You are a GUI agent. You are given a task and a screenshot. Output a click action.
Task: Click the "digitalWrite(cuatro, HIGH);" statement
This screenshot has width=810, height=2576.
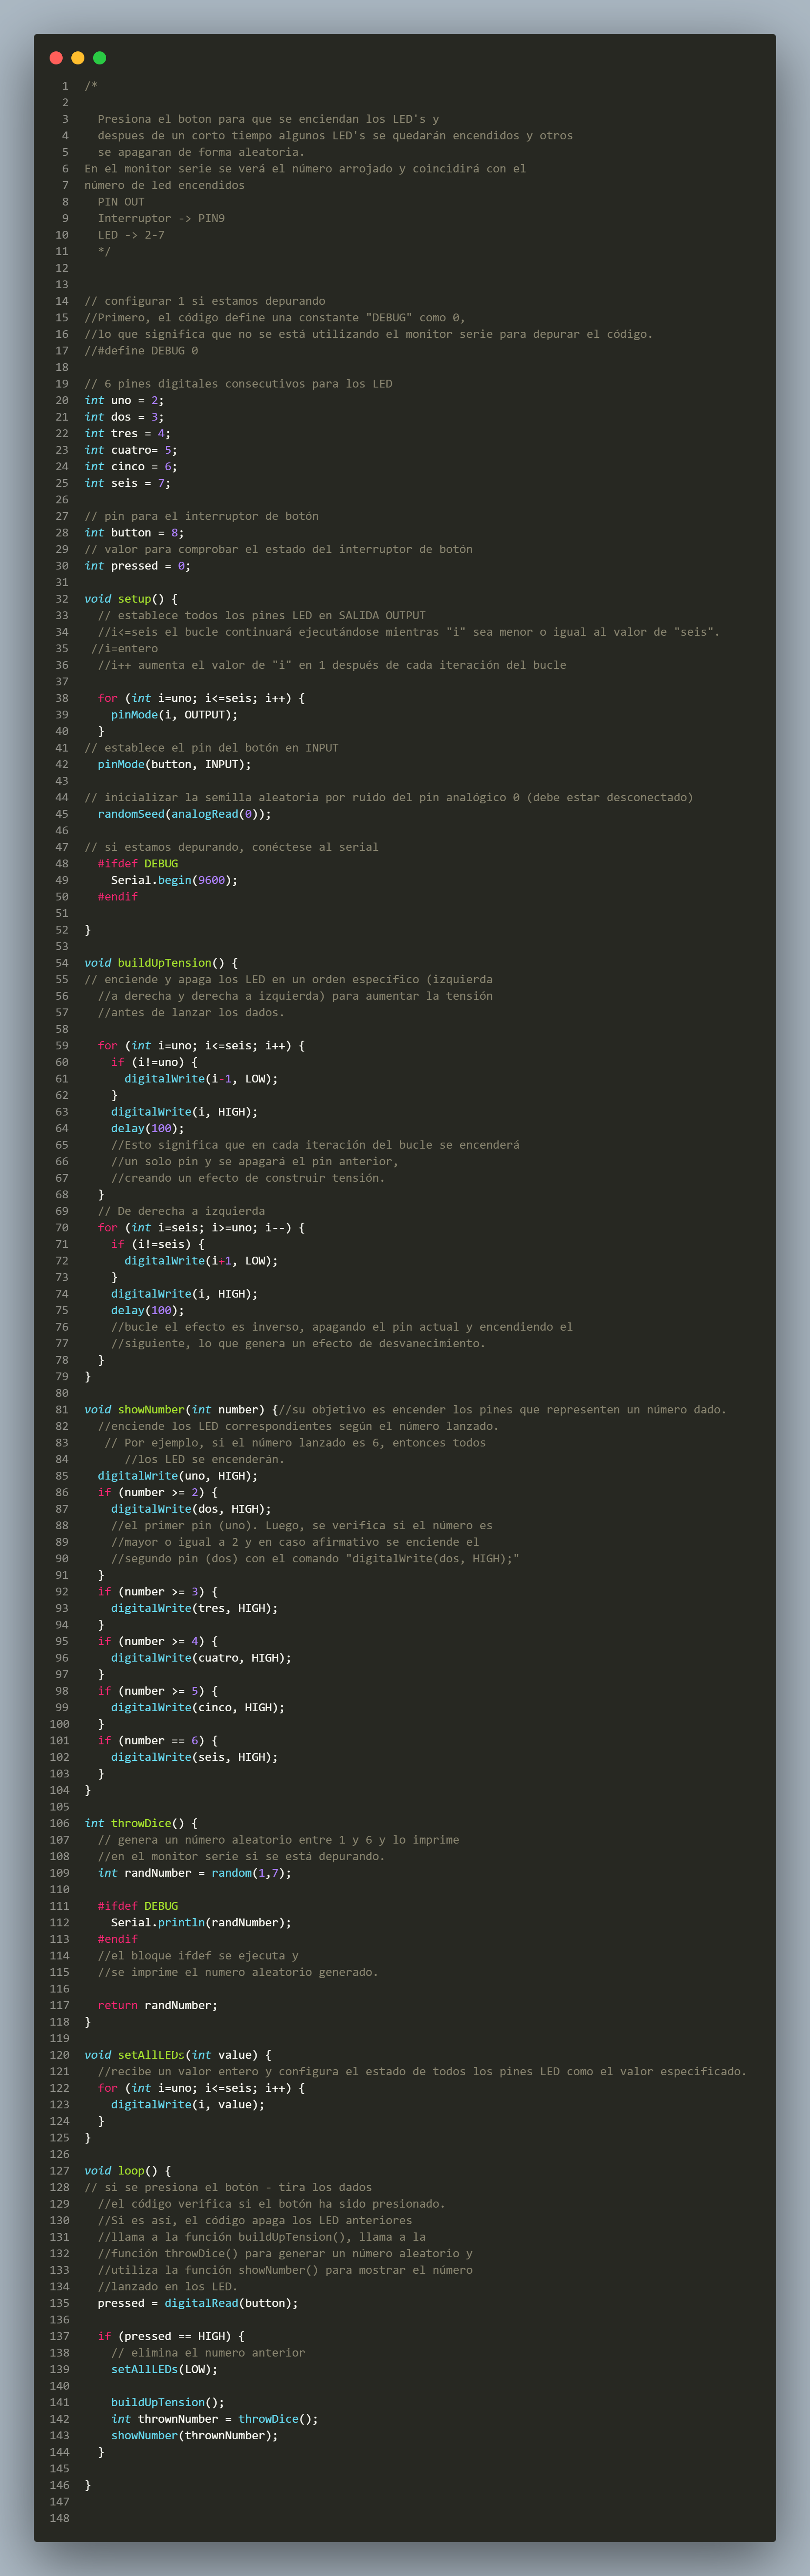point(202,1658)
